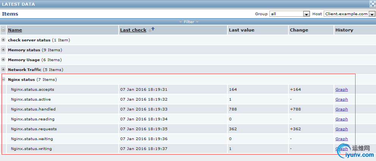Click the timestamp 07 Jan 2016 18:19:33
The image size is (376, 161).
pos(144,109)
